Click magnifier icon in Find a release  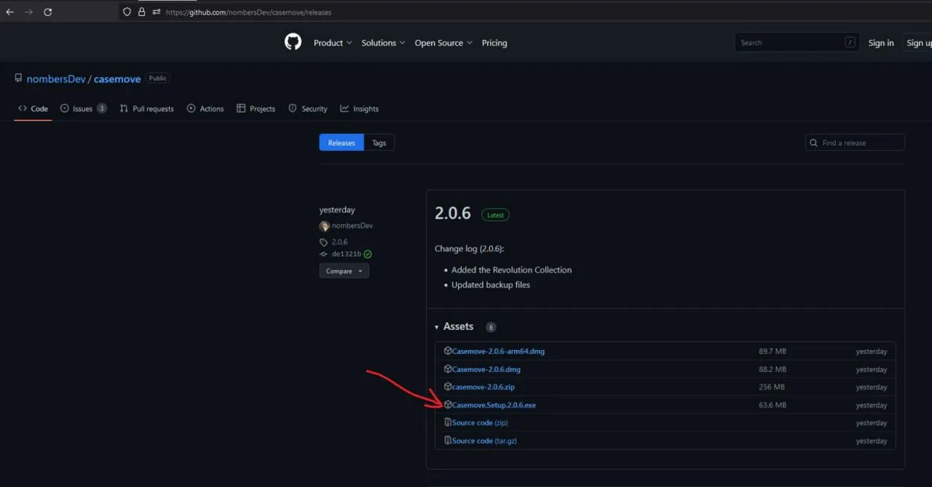[814, 143]
